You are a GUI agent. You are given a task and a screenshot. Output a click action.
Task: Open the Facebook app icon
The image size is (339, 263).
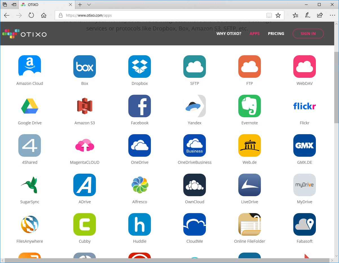pyautogui.click(x=140, y=106)
